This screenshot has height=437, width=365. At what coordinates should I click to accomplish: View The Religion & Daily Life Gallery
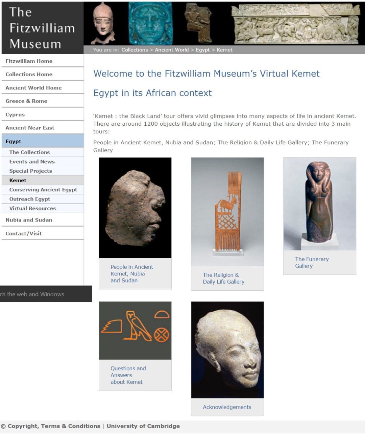point(227,212)
